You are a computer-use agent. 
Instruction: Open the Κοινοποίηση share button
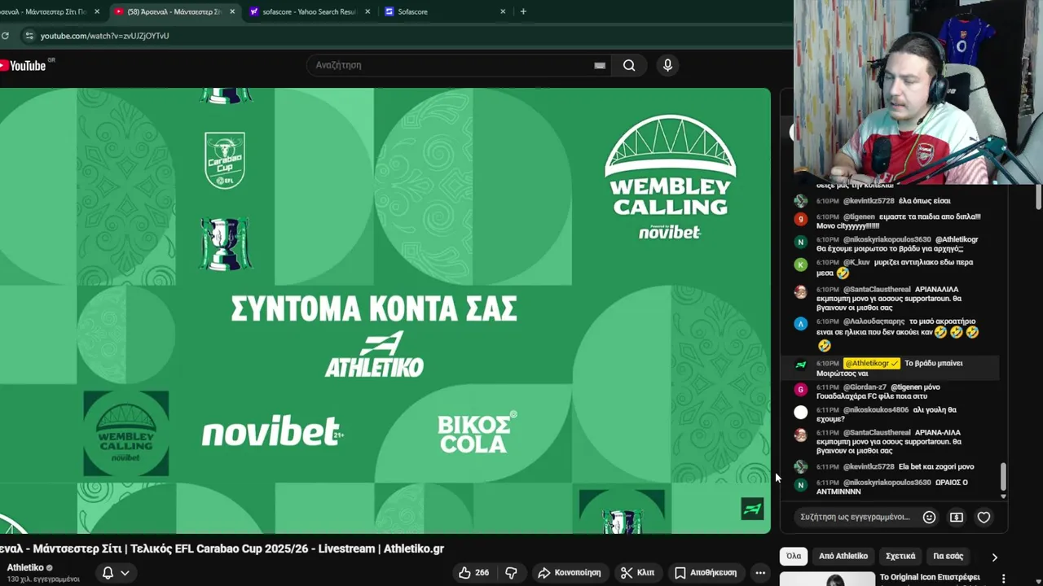[570, 572]
